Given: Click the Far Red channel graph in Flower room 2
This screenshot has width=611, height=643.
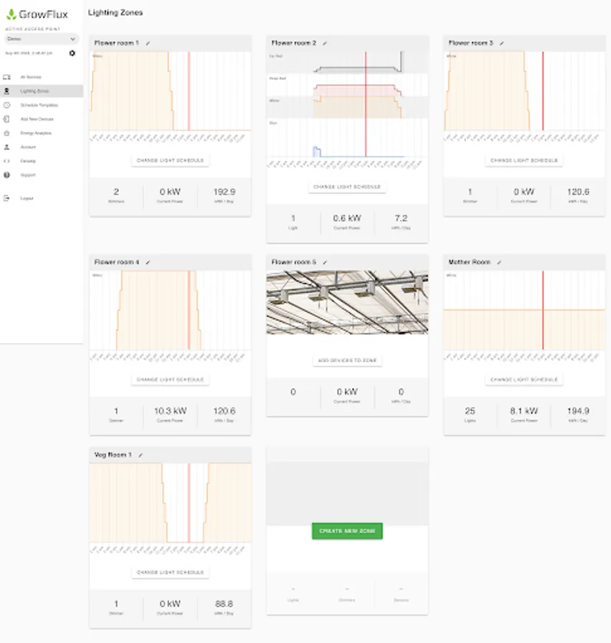Looking at the screenshot, I should click(x=347, y=63).
